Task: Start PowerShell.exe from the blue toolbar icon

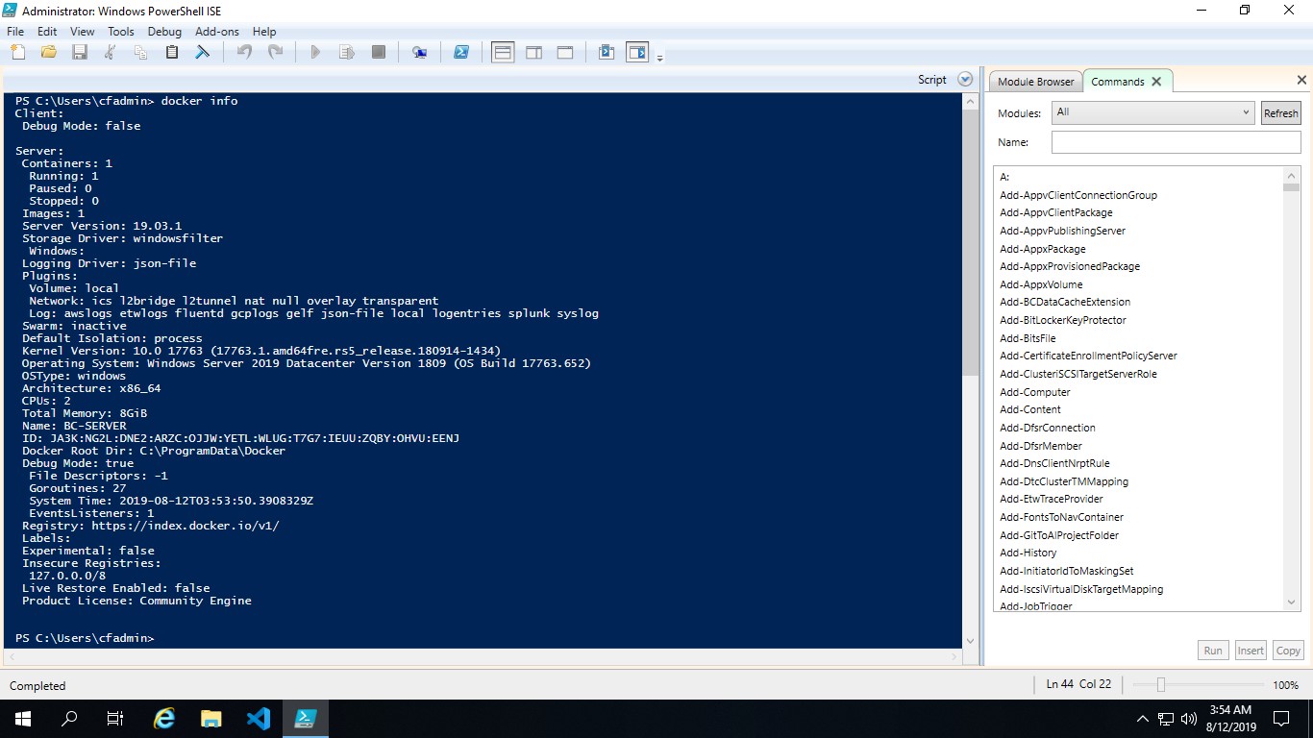Action: click(x=461, y=53)
